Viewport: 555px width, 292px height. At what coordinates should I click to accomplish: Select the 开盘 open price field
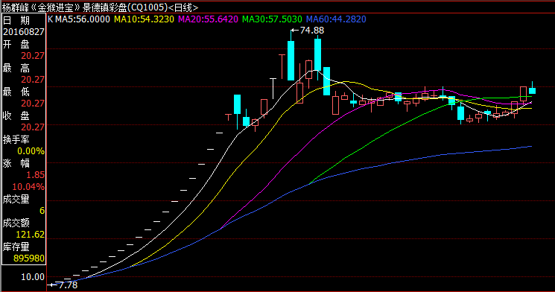point(24,50)
